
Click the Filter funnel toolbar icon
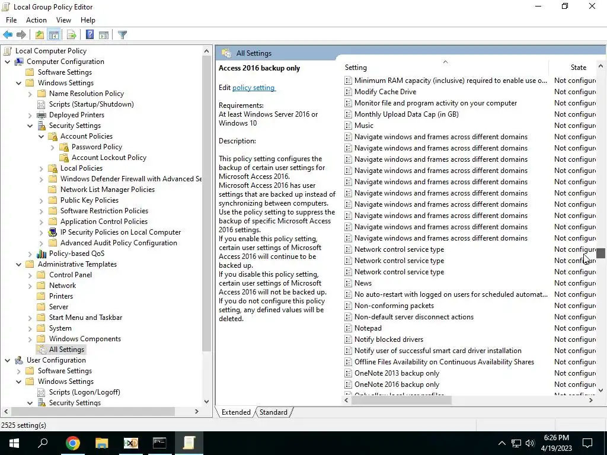point(122,35)
